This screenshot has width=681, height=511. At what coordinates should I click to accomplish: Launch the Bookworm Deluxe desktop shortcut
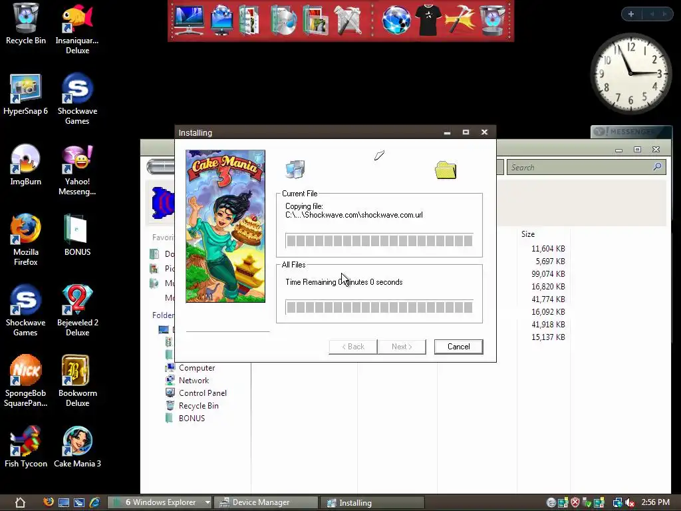(77, 381)
